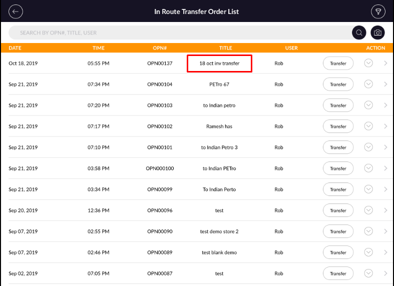Open row details arrow for OPN00087

coord(385,273)
